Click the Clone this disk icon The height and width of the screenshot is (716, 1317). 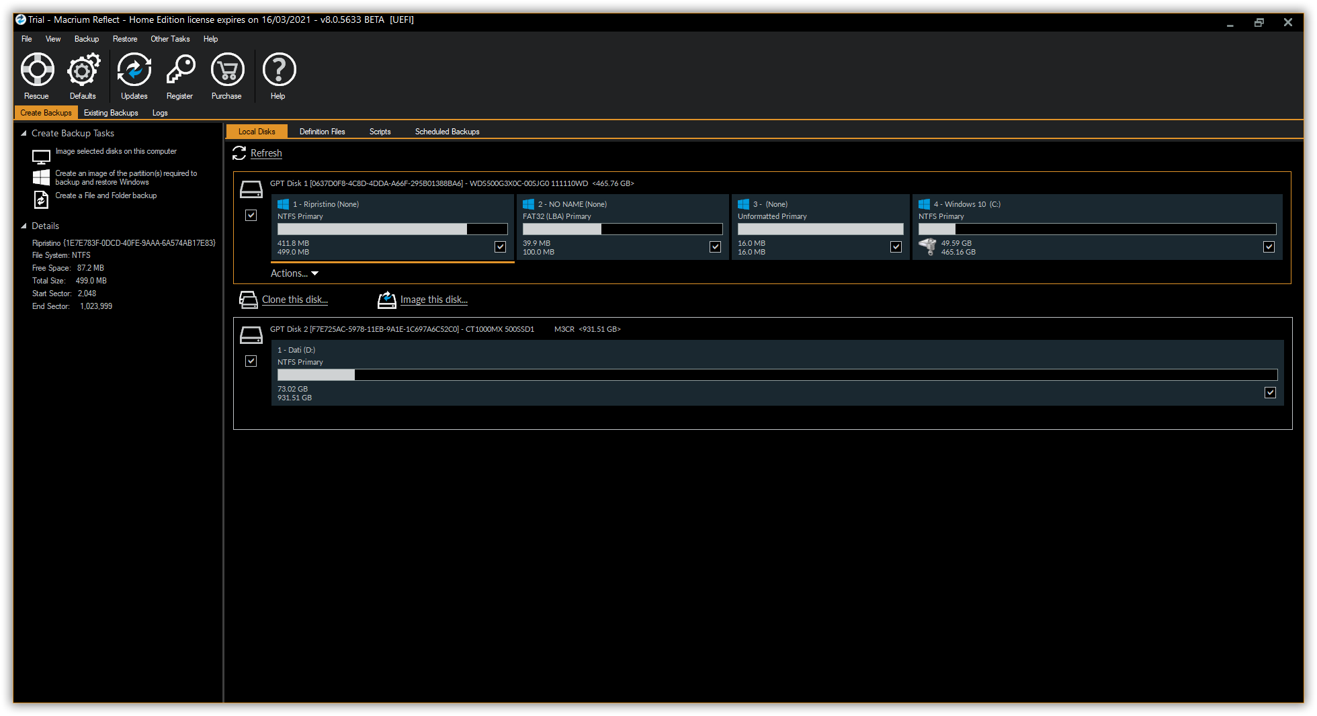(x=249, y=300)
